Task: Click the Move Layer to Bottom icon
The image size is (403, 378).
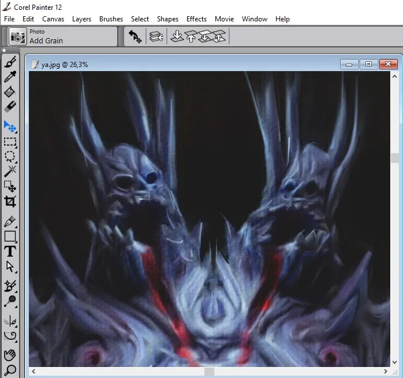Action: click(177, 36)
